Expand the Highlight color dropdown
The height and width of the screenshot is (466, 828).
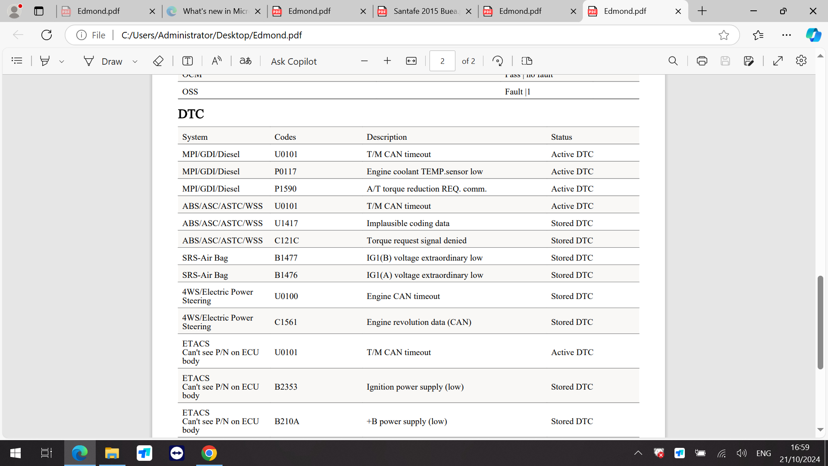coord(62,61)
